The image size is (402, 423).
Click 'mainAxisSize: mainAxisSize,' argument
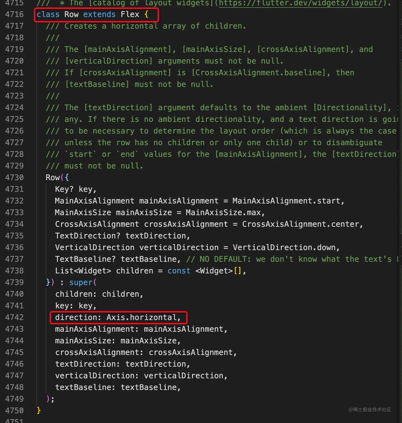tap(118, 341)
